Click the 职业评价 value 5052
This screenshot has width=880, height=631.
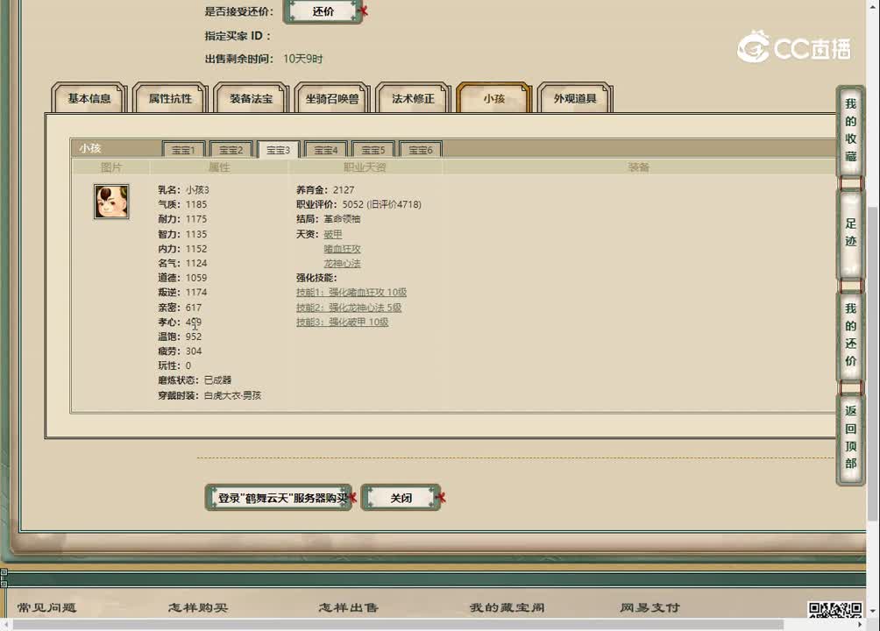coord(353,204)
